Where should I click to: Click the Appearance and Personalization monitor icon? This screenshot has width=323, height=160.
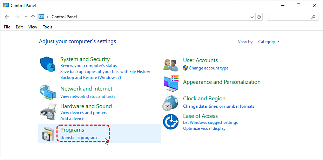[x=171, y=83]
